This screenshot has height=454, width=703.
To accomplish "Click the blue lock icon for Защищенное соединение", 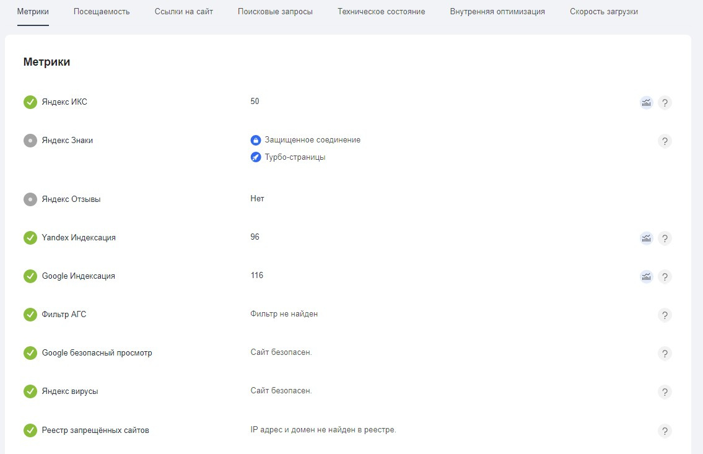I will pyautogui.click(x=256, y=140).
